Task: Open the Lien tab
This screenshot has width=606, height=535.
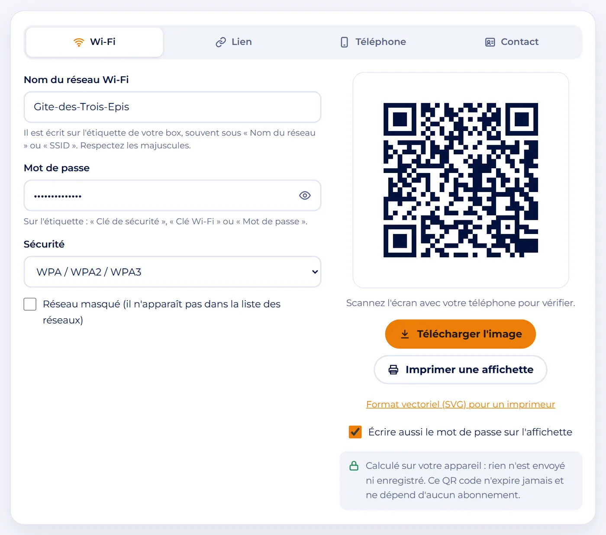Action: pos(234,42)
